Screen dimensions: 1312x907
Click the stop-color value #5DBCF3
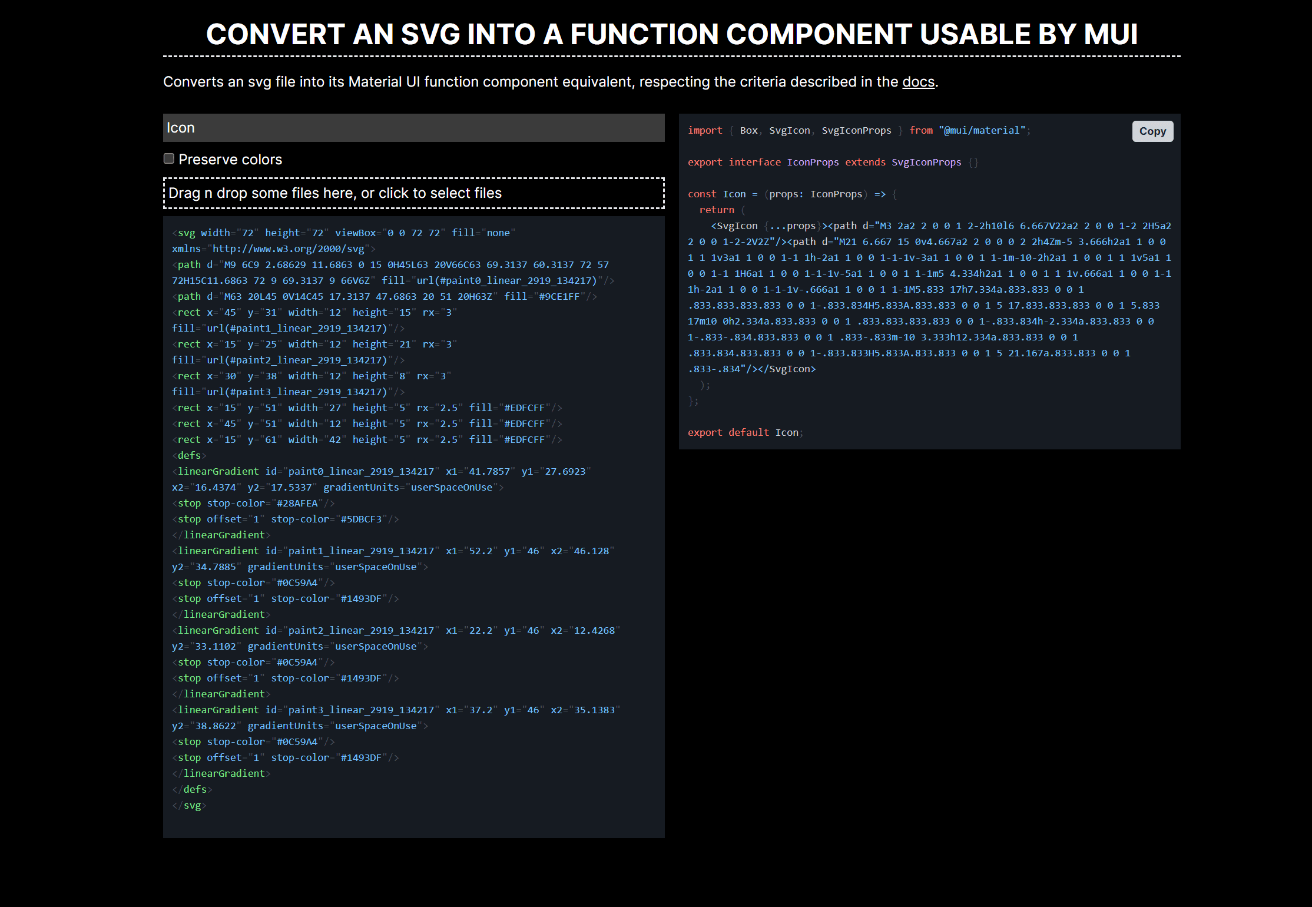pos(362,519)
